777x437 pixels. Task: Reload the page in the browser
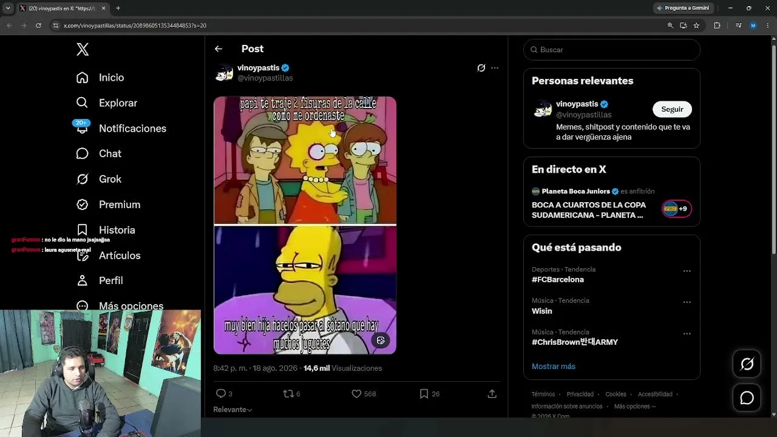[38, 25]
